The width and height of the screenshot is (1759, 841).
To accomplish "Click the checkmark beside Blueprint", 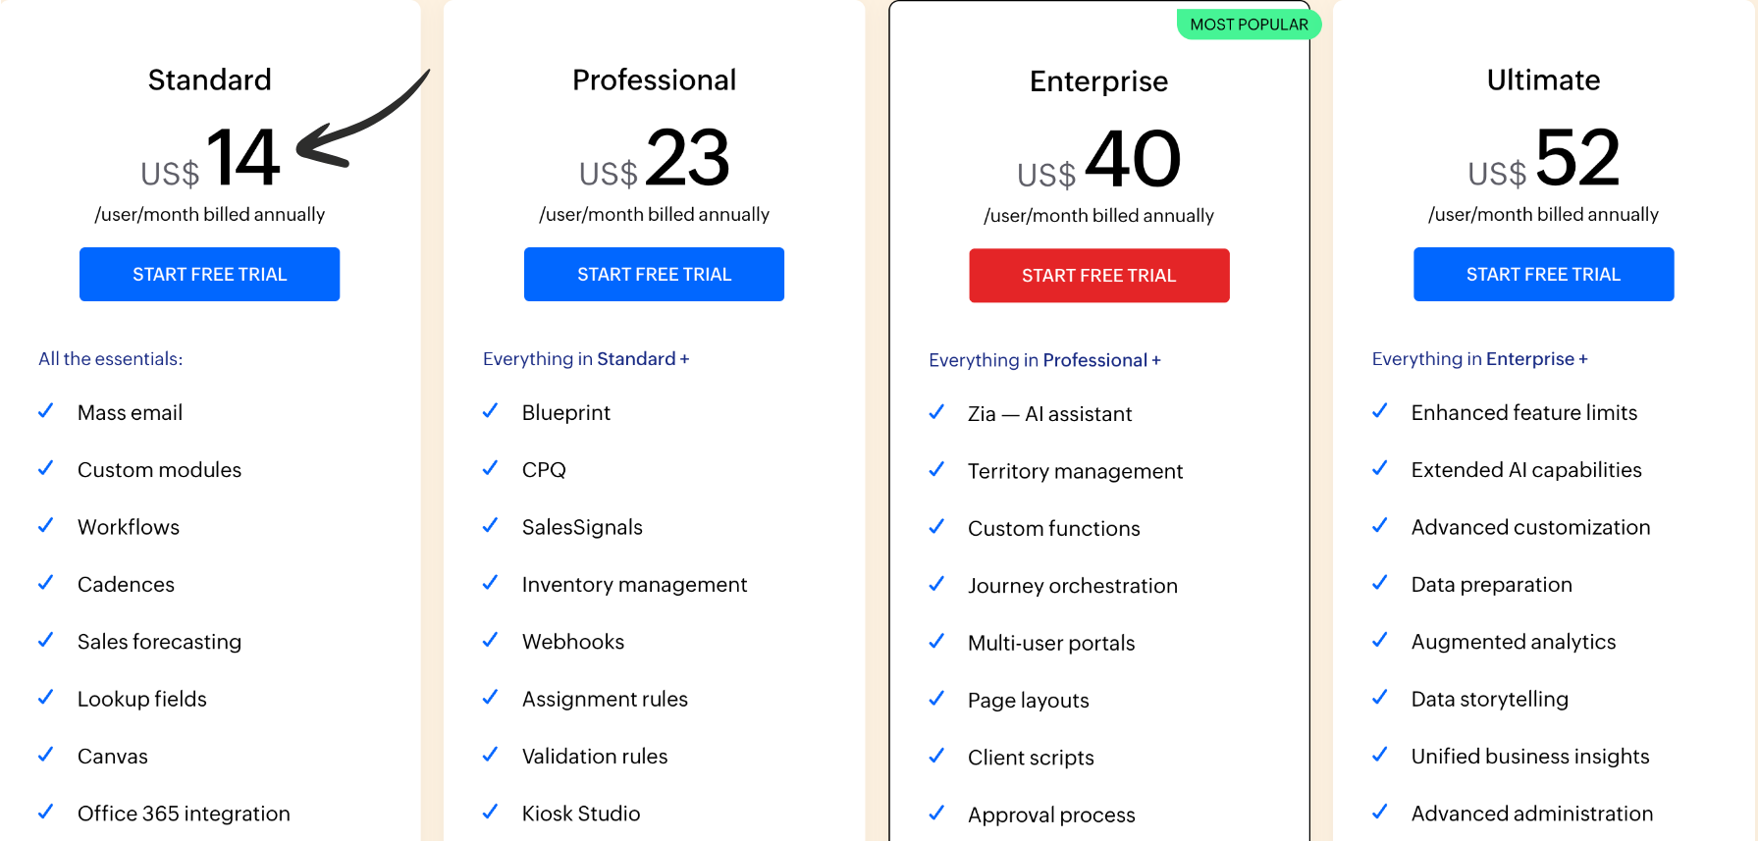I will pyautogui.click(x=491, y=411).
